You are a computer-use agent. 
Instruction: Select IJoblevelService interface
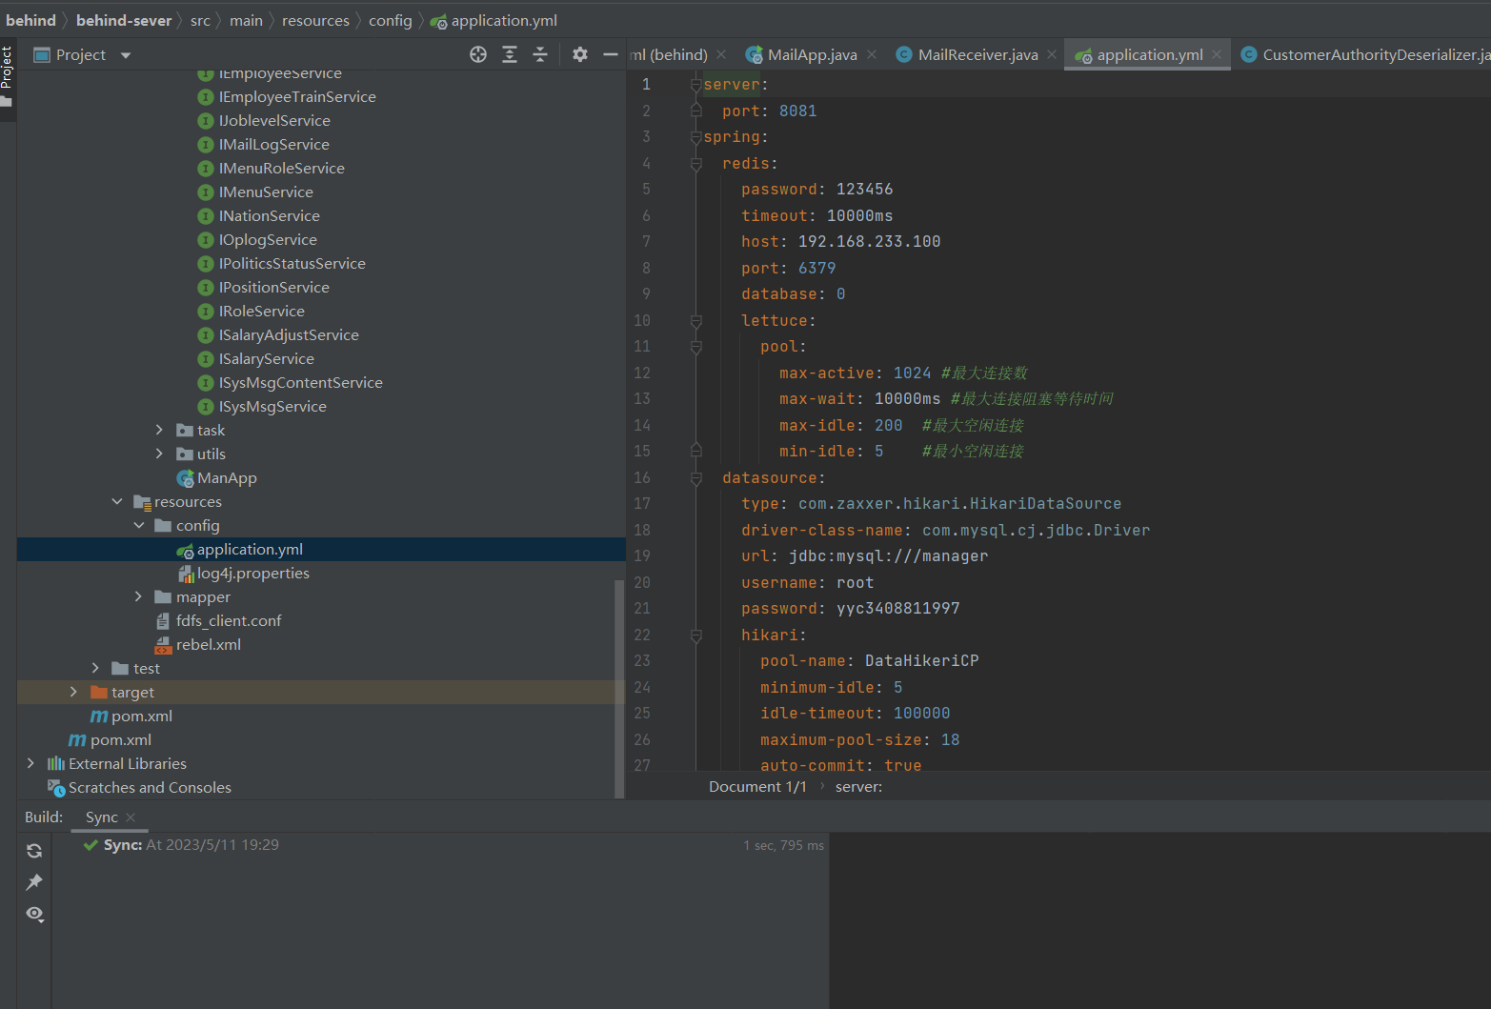click(x=264, y=120)
